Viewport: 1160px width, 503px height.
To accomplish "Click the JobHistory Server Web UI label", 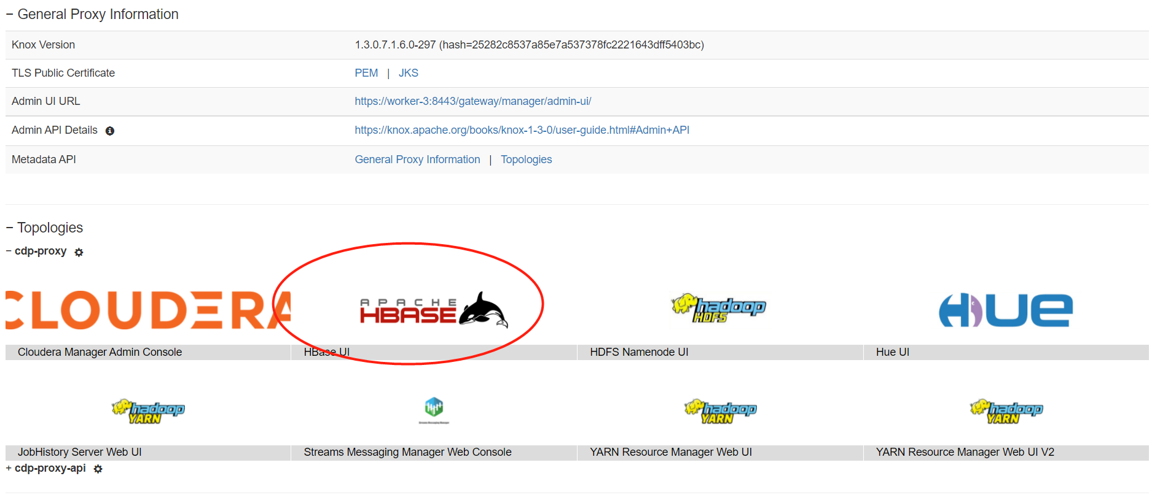I will (79, 452).
